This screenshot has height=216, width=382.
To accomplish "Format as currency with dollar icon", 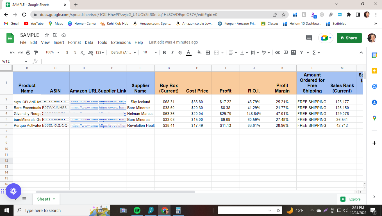I will tap(67, 53).
